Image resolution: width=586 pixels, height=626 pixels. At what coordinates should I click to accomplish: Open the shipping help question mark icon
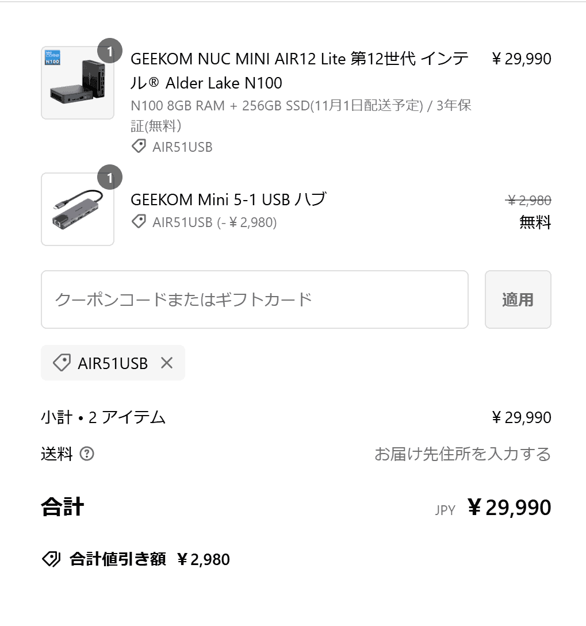tap(87, 454)
